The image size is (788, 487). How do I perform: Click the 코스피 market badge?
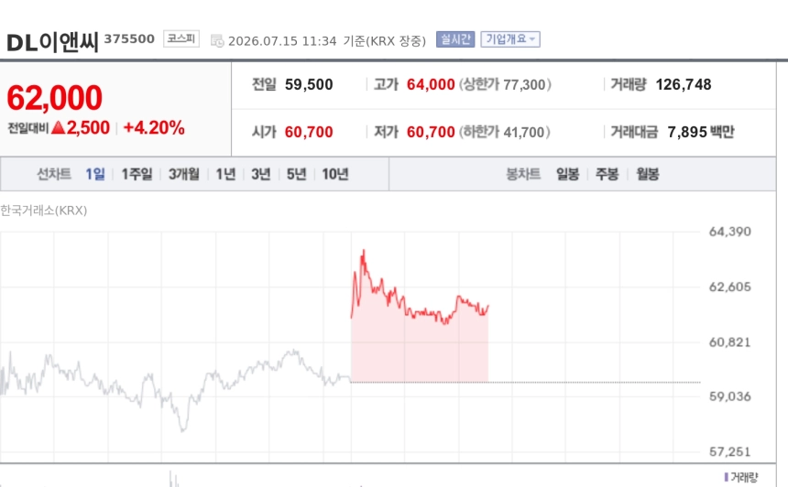click(x=181, y=38)
